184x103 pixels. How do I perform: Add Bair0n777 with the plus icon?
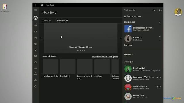coord(160,36)
